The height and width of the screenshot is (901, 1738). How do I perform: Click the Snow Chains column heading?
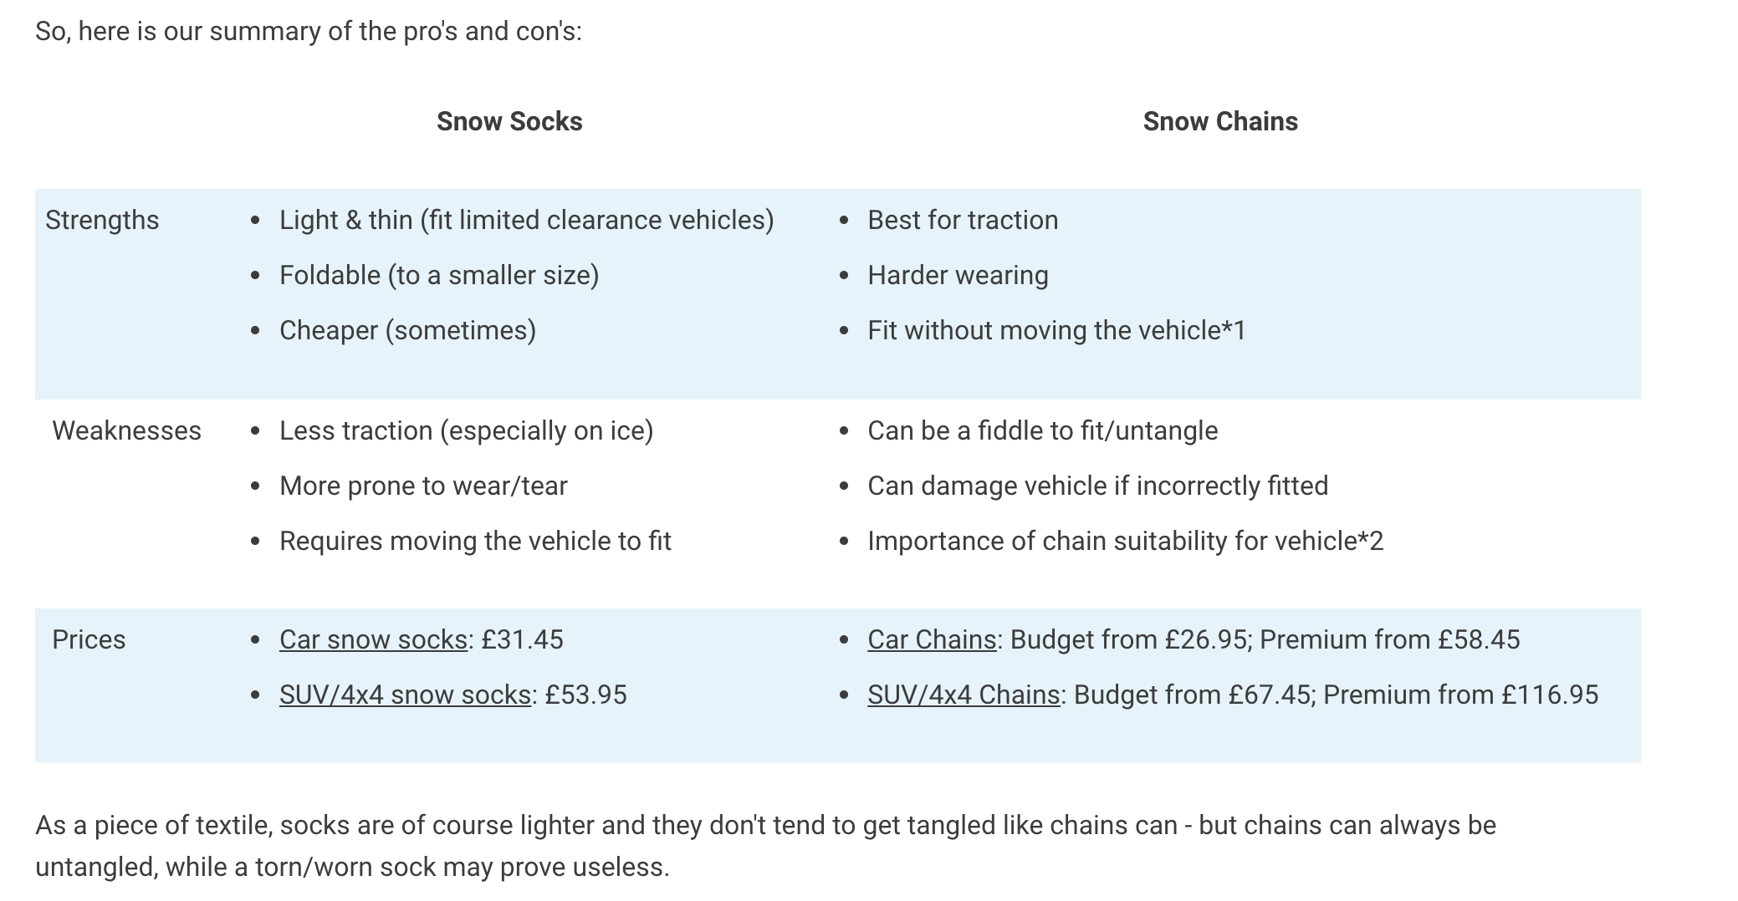[x=1220, y=121]
